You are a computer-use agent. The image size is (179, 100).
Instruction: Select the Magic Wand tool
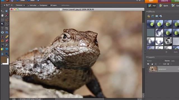pos(2,24)
